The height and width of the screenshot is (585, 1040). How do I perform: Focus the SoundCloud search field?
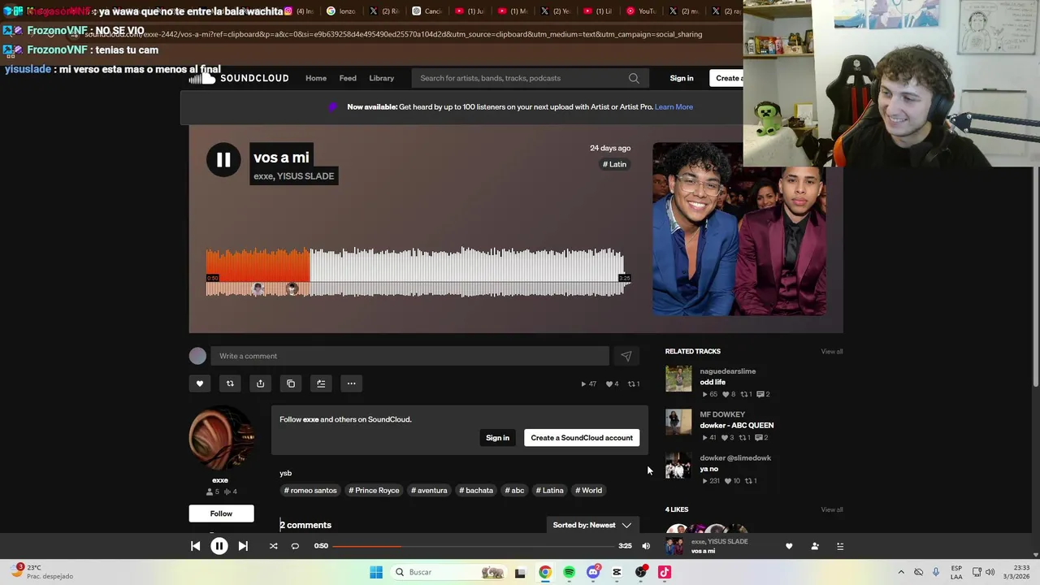pos(529,78)
